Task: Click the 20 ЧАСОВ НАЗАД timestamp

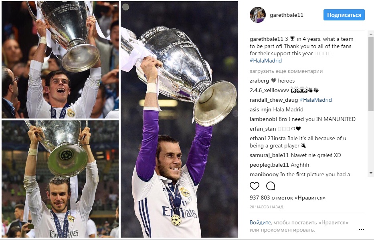Action: coord(267,207)
